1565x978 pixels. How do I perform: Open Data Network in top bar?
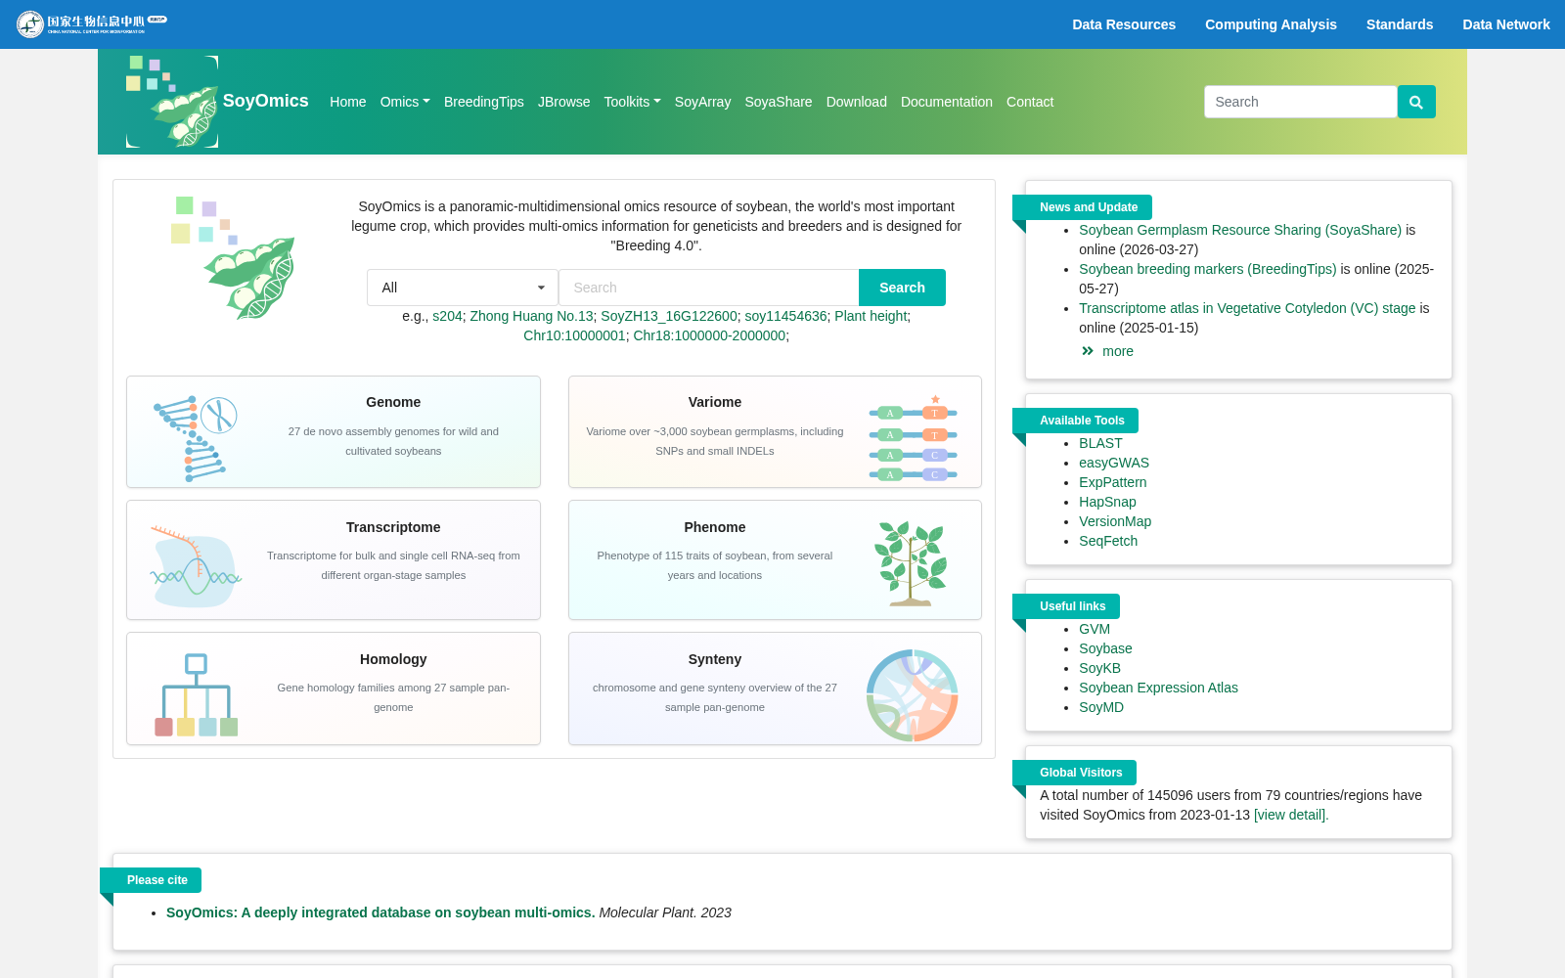(x=1505, y=24)
